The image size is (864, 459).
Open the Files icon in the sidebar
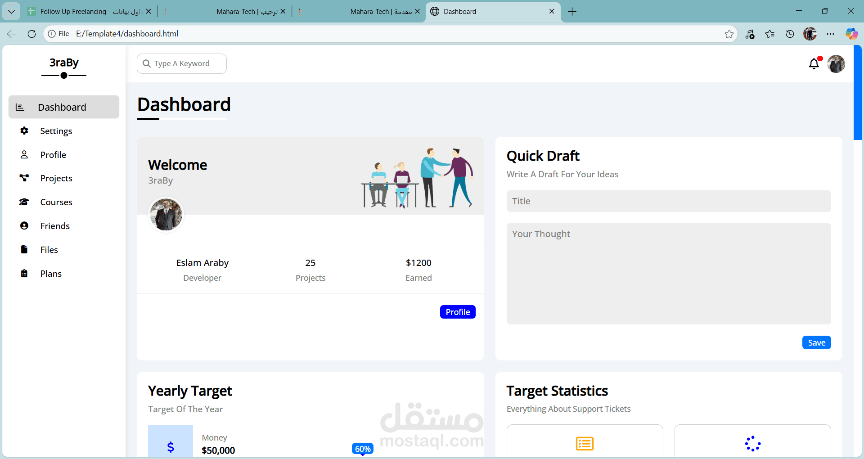24,249
